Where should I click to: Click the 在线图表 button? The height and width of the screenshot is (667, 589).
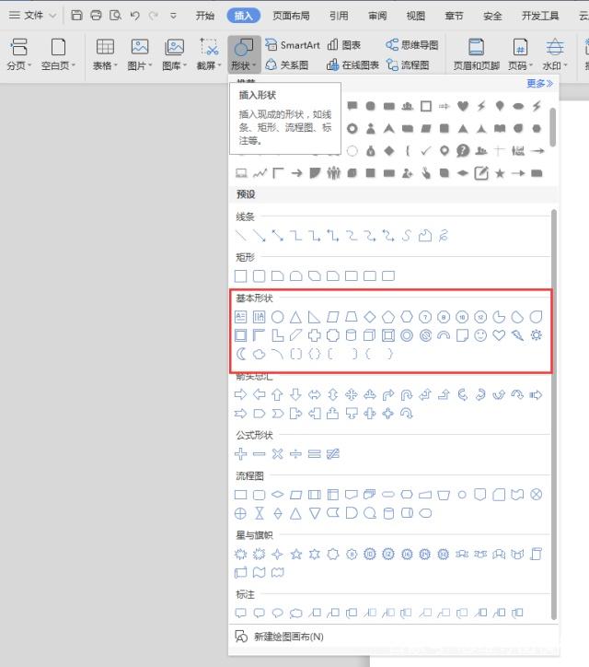352,65
